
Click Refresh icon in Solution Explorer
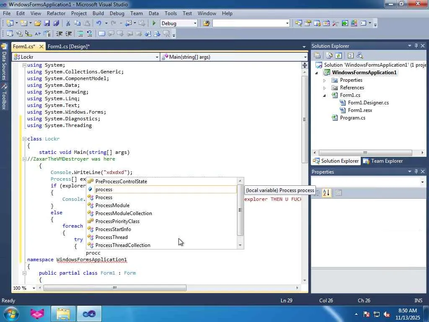pos(339,56)
